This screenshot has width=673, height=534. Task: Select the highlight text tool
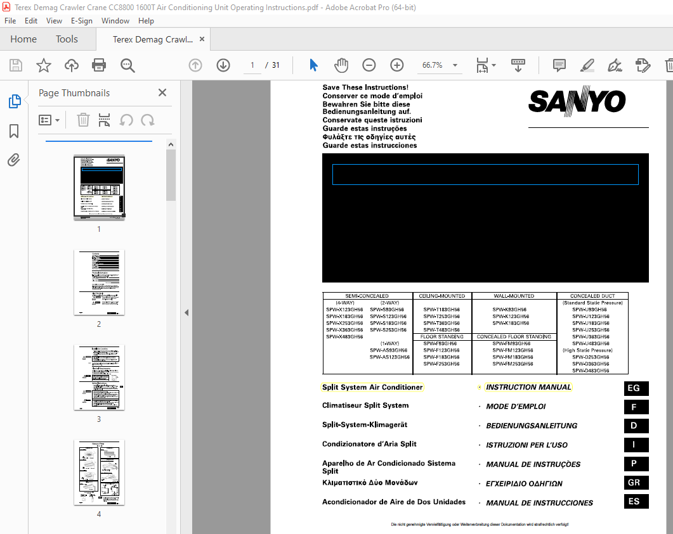coord(587,65)
